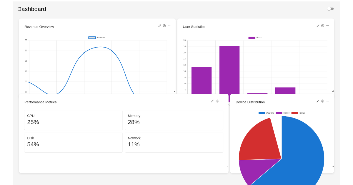This screenshot has height=185, width=353.
Task: Click the CPU 25% metric tile
Action: 73,120
